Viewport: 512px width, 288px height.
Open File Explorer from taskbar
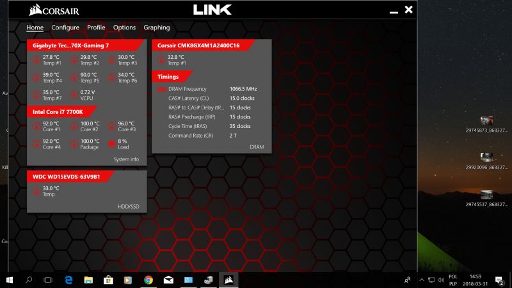click(x=88, y=280)
